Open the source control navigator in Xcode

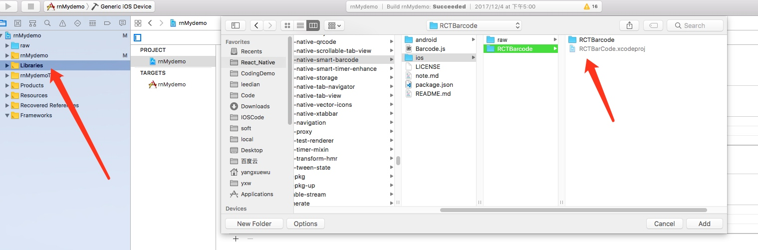click(17, 23)
